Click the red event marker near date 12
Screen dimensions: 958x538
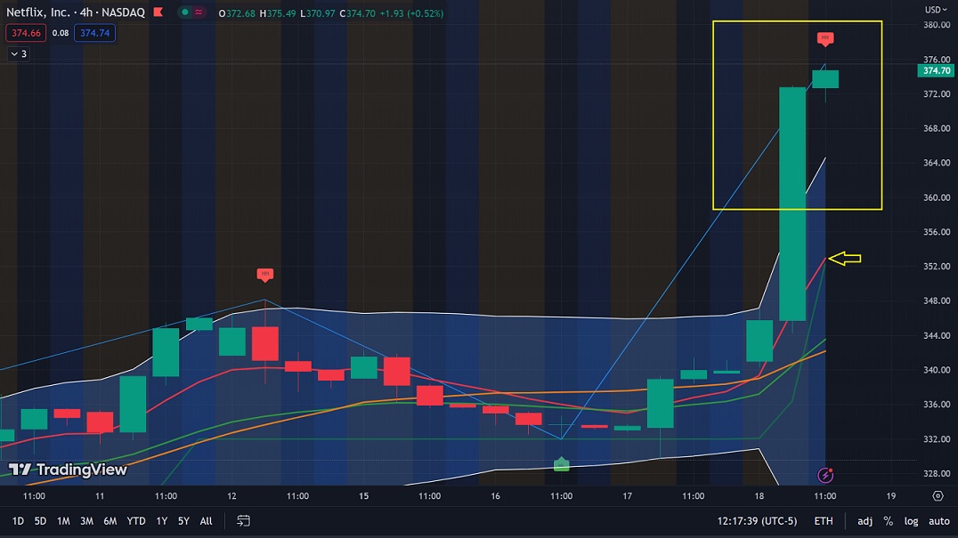(x=264, y=275)
